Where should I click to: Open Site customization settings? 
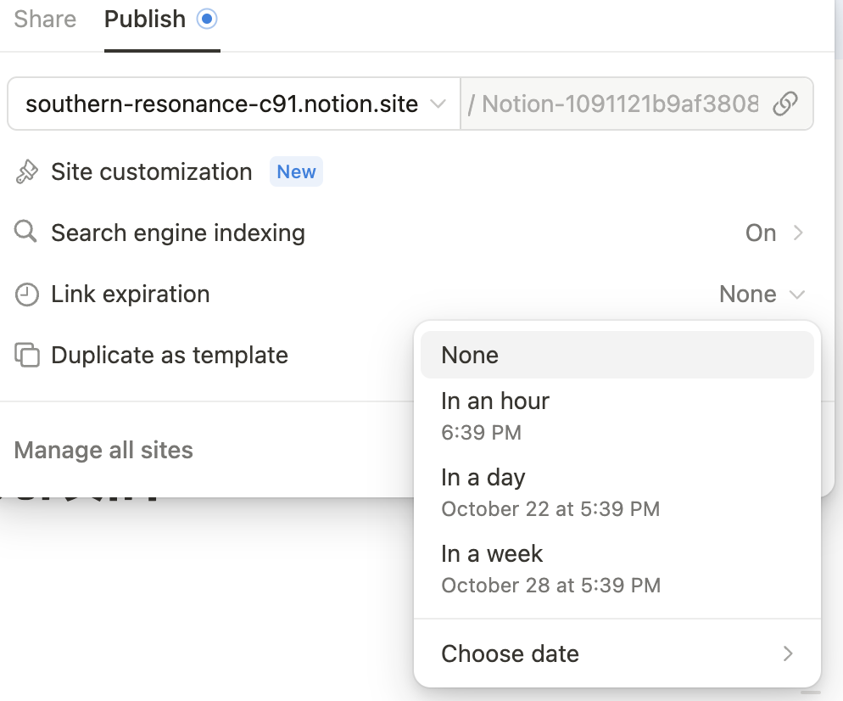click(x=152, y=172)
